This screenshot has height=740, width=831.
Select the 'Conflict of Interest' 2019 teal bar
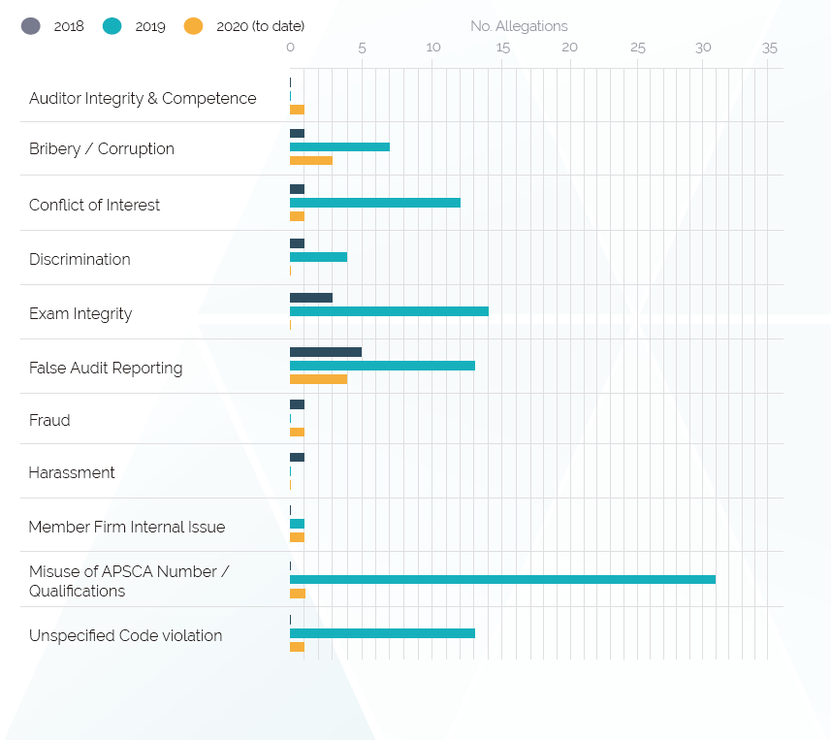click(375, 202)
